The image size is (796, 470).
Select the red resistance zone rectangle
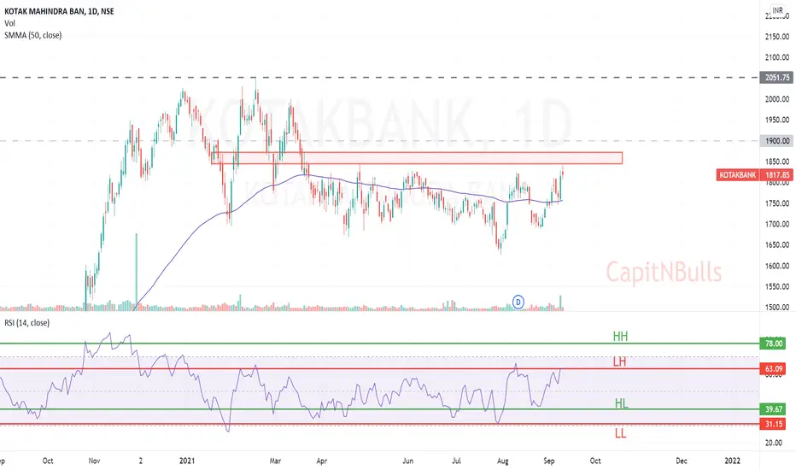coord(417,158)
